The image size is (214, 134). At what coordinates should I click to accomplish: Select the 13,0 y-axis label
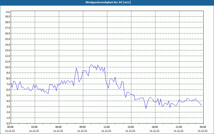(7, 50)
